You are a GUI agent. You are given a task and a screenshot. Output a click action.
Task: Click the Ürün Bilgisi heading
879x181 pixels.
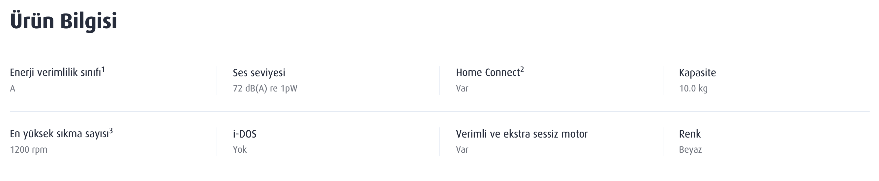coord(63,21)
